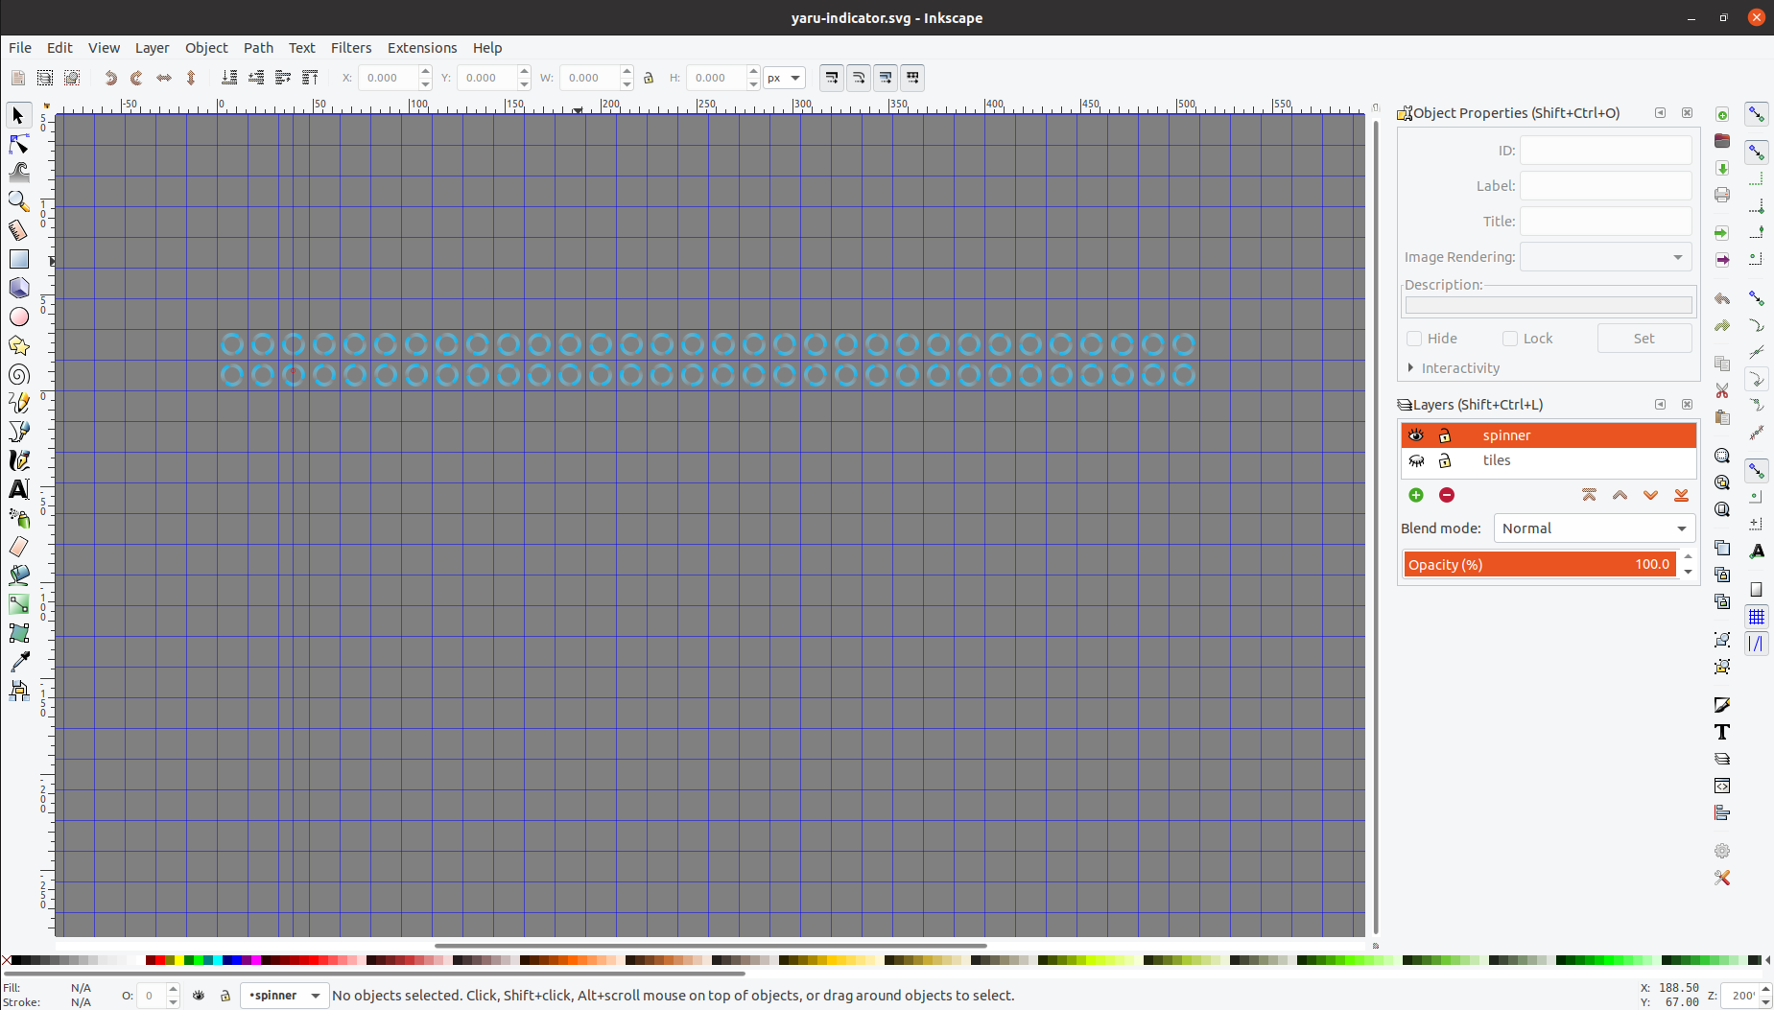Rotate selection 90 degrees counter-clockwise
The height and width of the screenshot is (1010, 1774).
(x=110, y=78)
